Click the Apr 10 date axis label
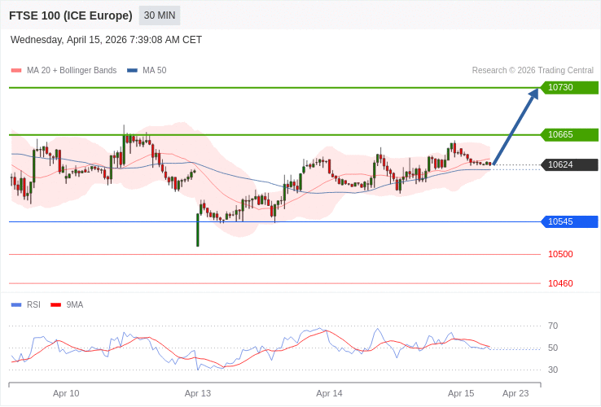This screenshot has width=601, height=407. click(66, 394)
